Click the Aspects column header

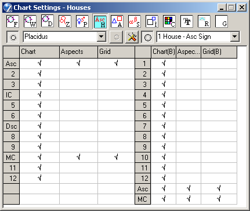(78, 52)
